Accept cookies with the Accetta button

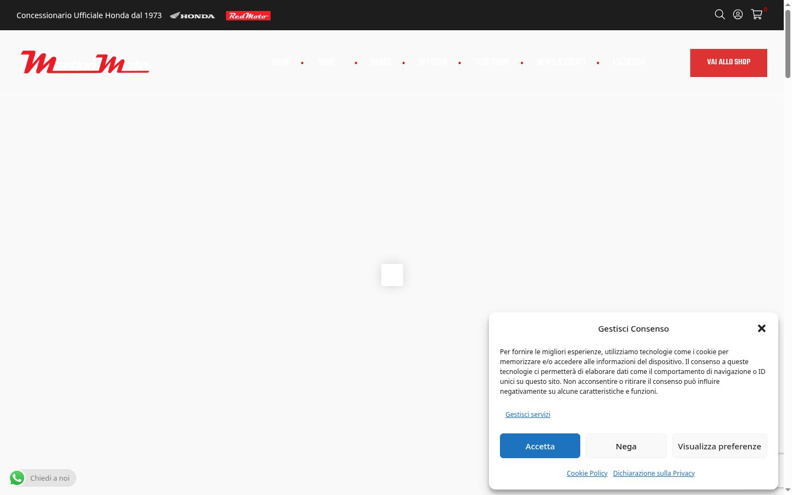[x=540, y=446]
